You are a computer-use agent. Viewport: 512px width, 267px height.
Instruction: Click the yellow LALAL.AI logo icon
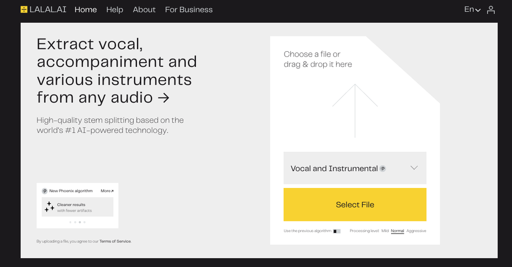point(24,9)
